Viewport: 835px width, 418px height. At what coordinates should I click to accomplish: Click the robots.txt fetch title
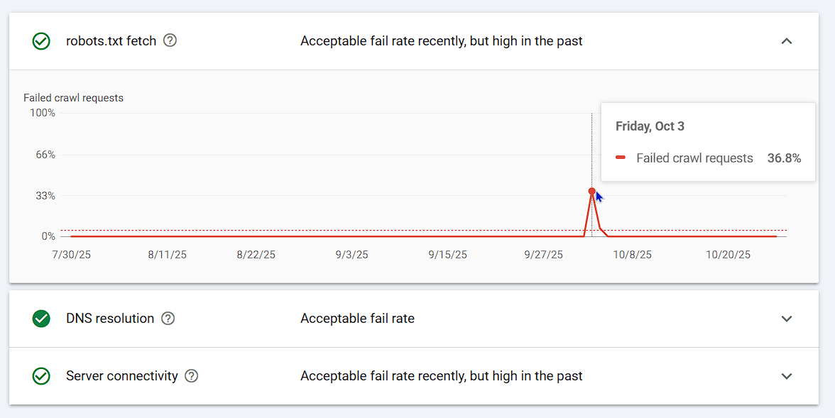click(111, 41)
